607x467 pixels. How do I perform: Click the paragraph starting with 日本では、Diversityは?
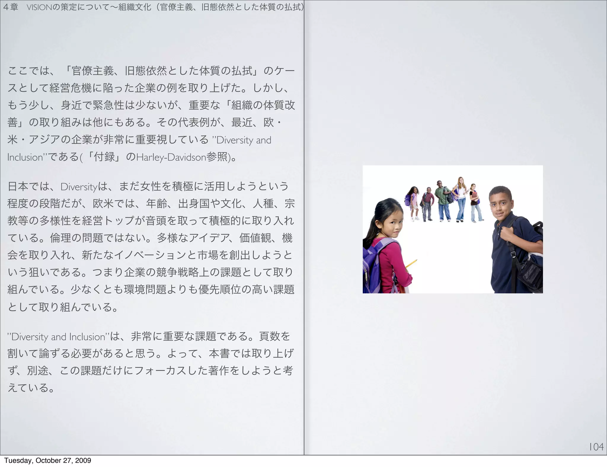(x=151, y=247)
